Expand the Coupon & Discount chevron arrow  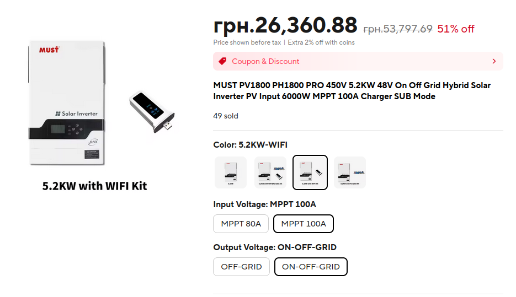(494, 61)
